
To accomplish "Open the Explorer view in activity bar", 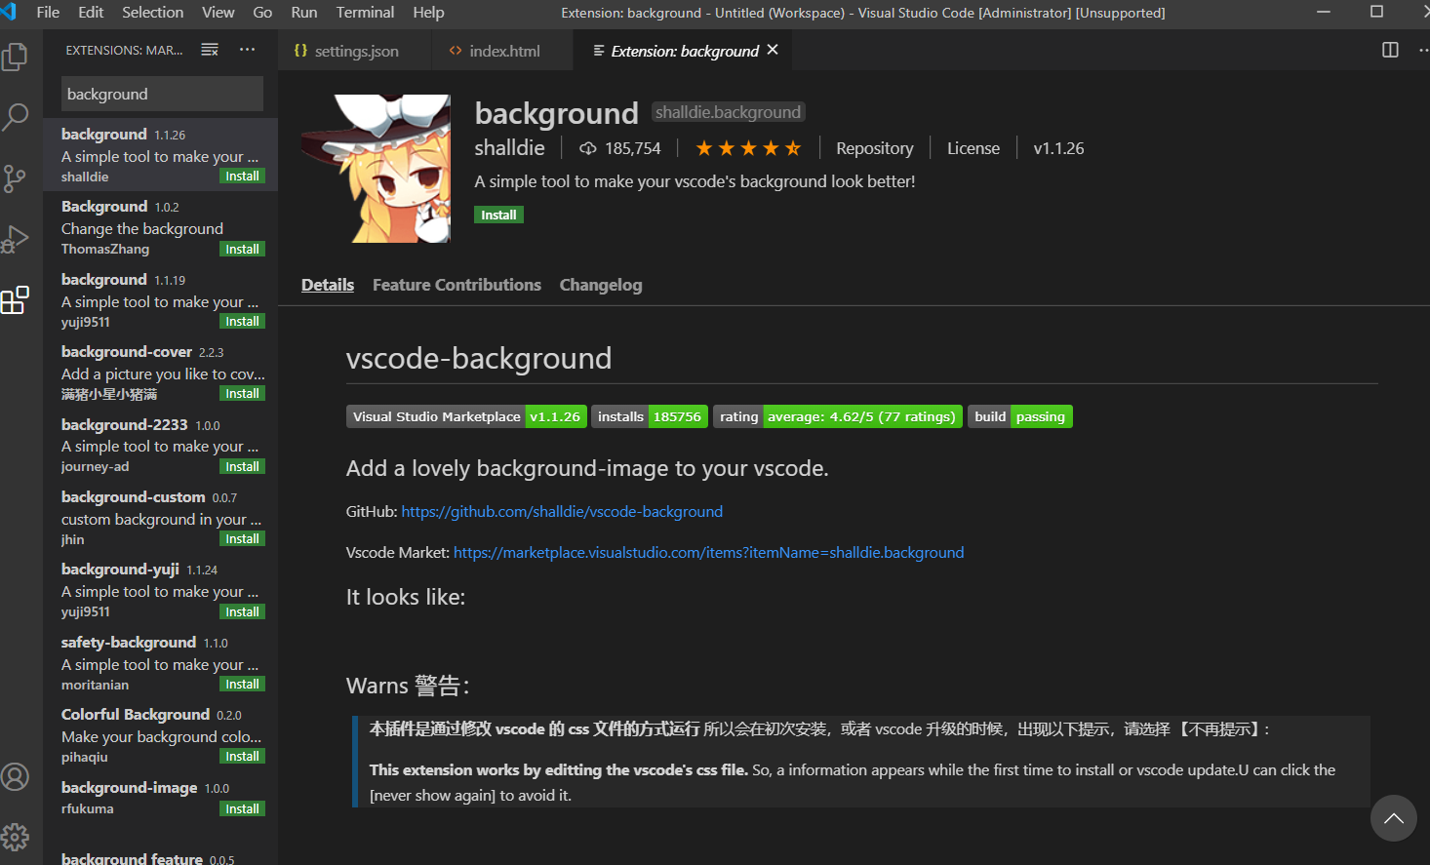I will (15, 57).
